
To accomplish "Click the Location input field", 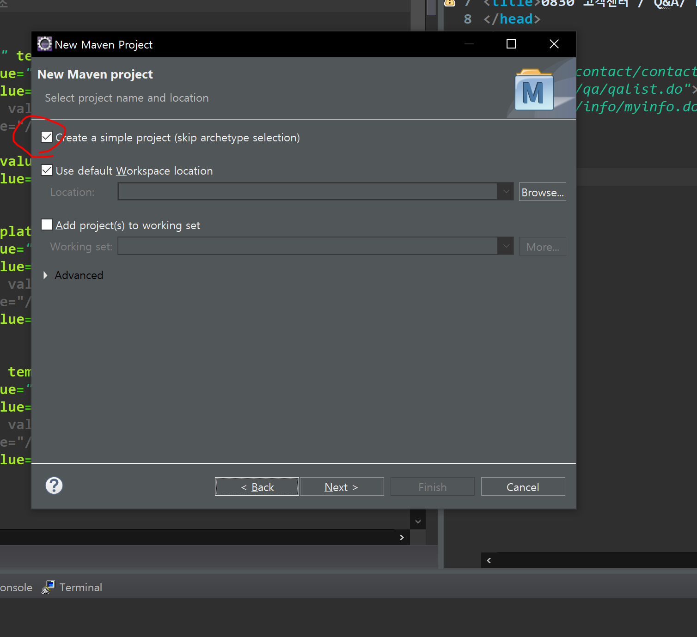I will click(308, 191).
